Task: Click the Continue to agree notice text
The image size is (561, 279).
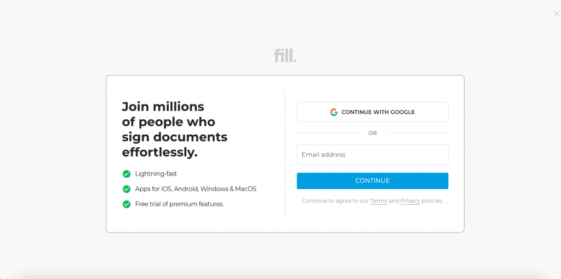Action: click(373, 201)
